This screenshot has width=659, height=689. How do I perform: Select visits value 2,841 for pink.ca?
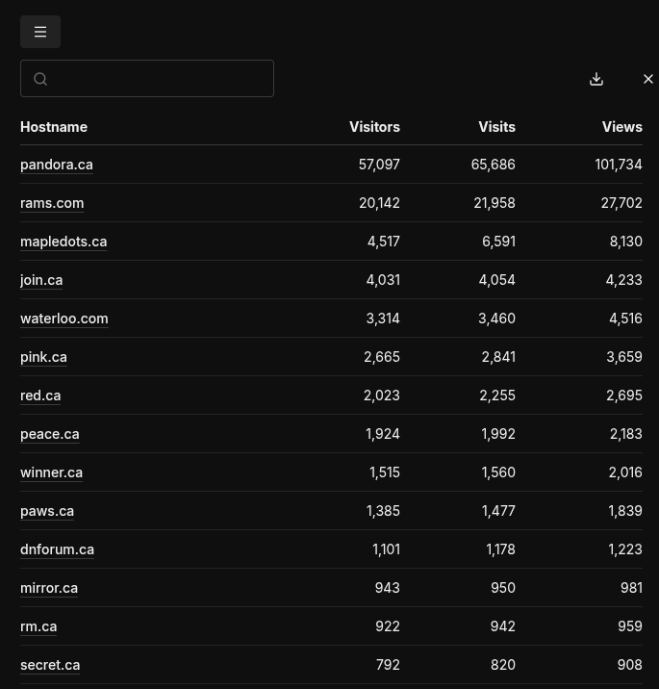pos(498,357)
